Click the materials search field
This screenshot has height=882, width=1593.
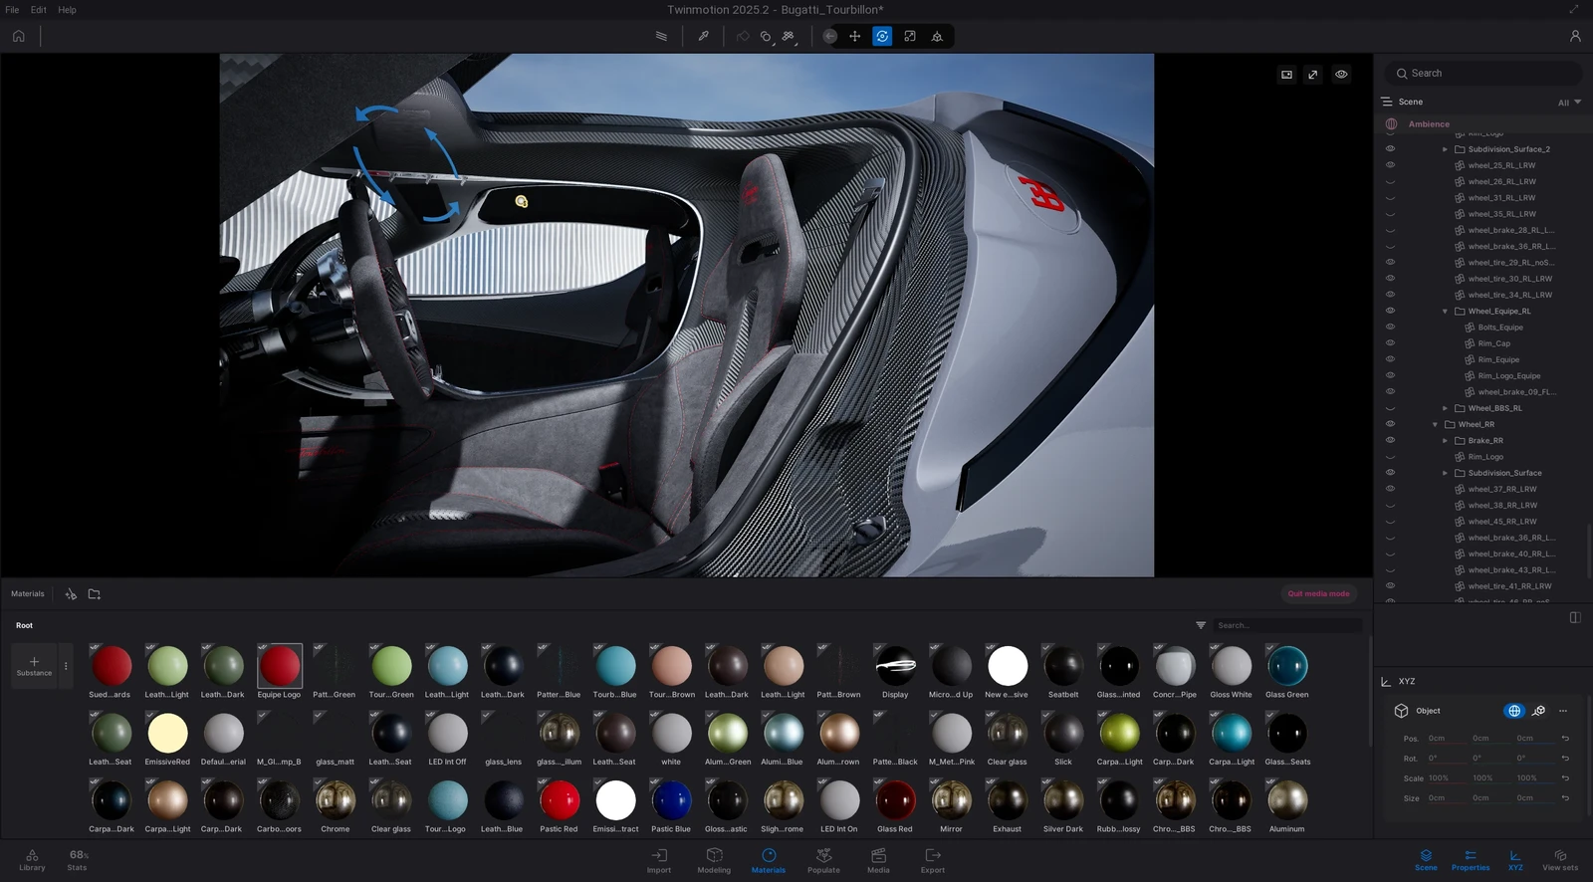[x=1286, y=625]
